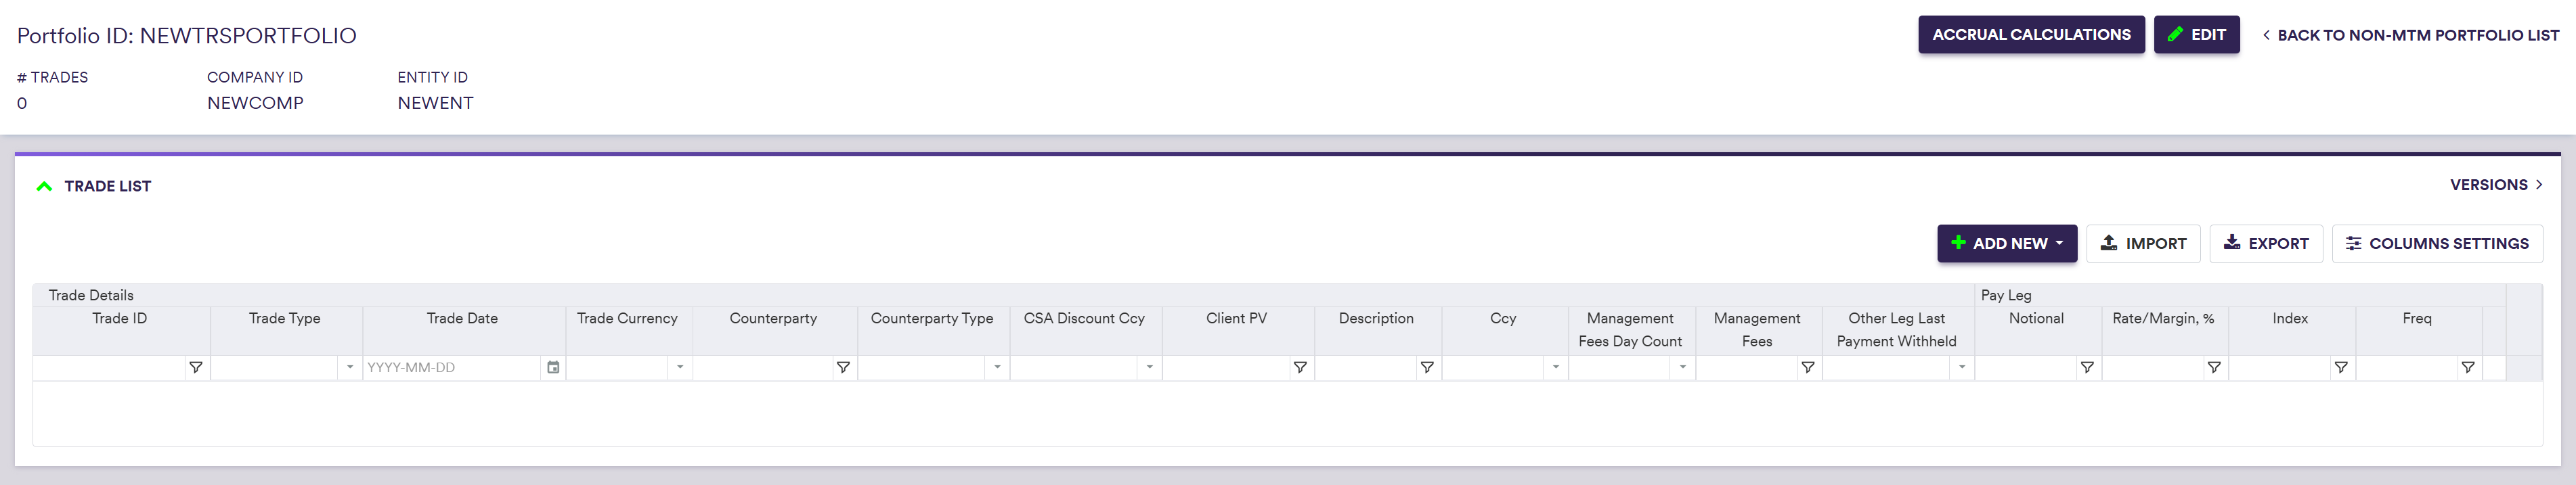Viewport: 2576px width, 485px height.
Task: Click the Description column filter icon
Action: coord(1427,368)
